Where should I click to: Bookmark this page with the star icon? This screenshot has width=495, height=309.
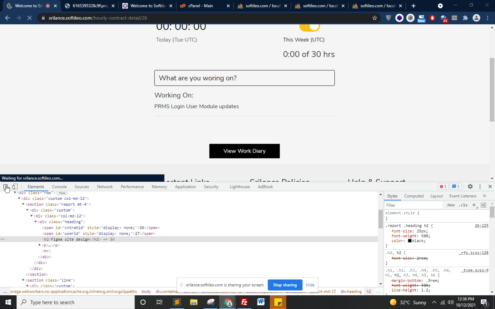pos(375,18)
